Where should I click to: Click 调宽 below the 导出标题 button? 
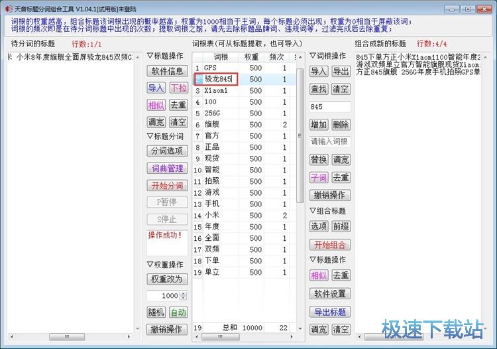[x=319, y=330]
